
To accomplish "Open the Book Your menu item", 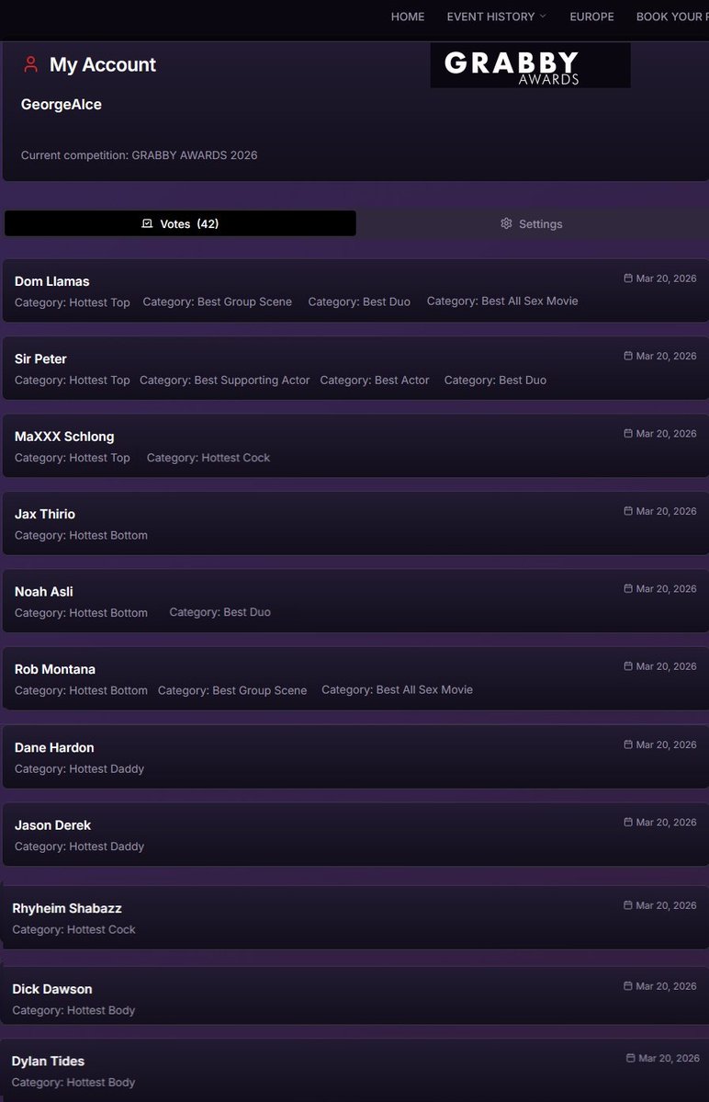I will point(671,17).
